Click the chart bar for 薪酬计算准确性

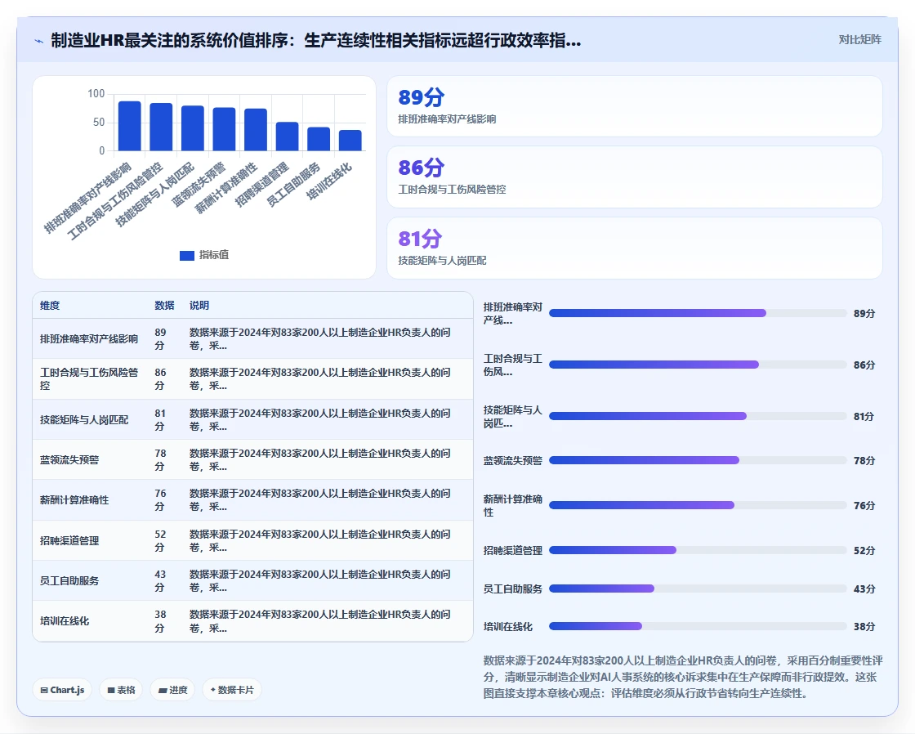click(x=256, y=130)
